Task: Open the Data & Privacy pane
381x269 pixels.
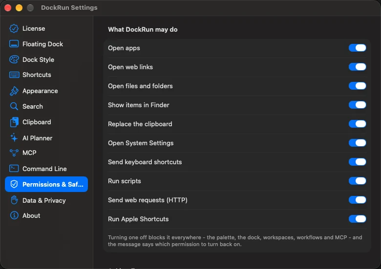Action: point(46,200)
